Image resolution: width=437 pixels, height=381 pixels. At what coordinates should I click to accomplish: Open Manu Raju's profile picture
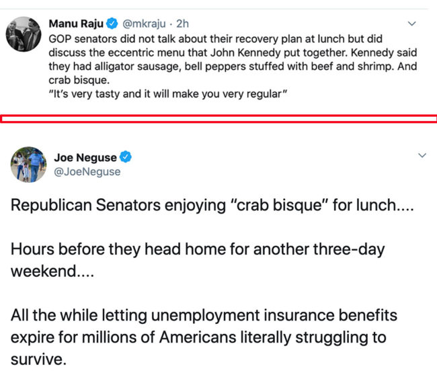point(24,34)
